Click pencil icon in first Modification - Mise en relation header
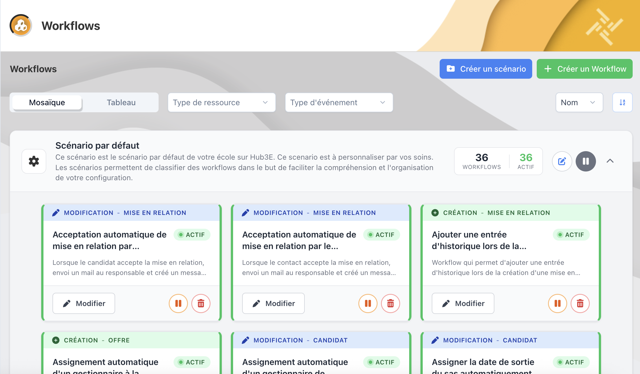Viewport: 640px width, 374px height. click(x=56, y=213)
